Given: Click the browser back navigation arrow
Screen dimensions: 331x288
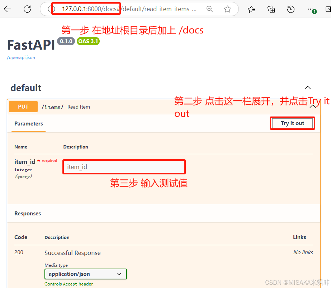Looking at the screenshot, I should pos(8,9).
